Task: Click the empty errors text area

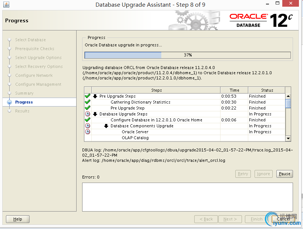Action: [x=188, y=197]
